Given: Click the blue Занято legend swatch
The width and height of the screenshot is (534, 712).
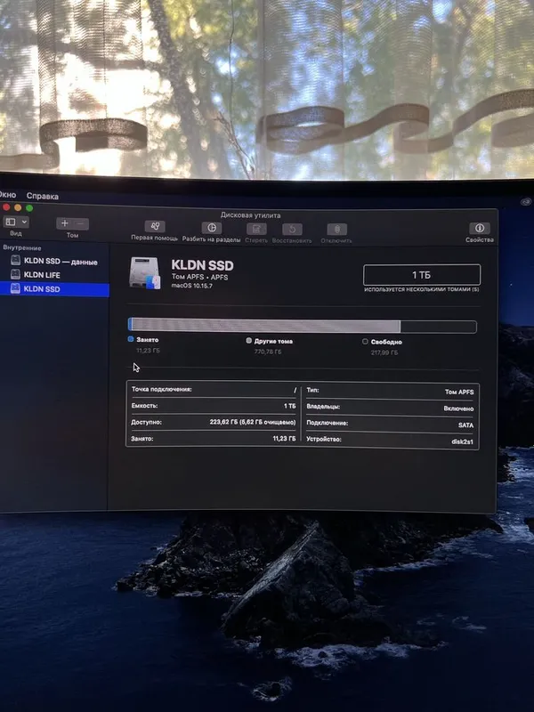Looking at the screenshot, I should [x=131, y=339].
